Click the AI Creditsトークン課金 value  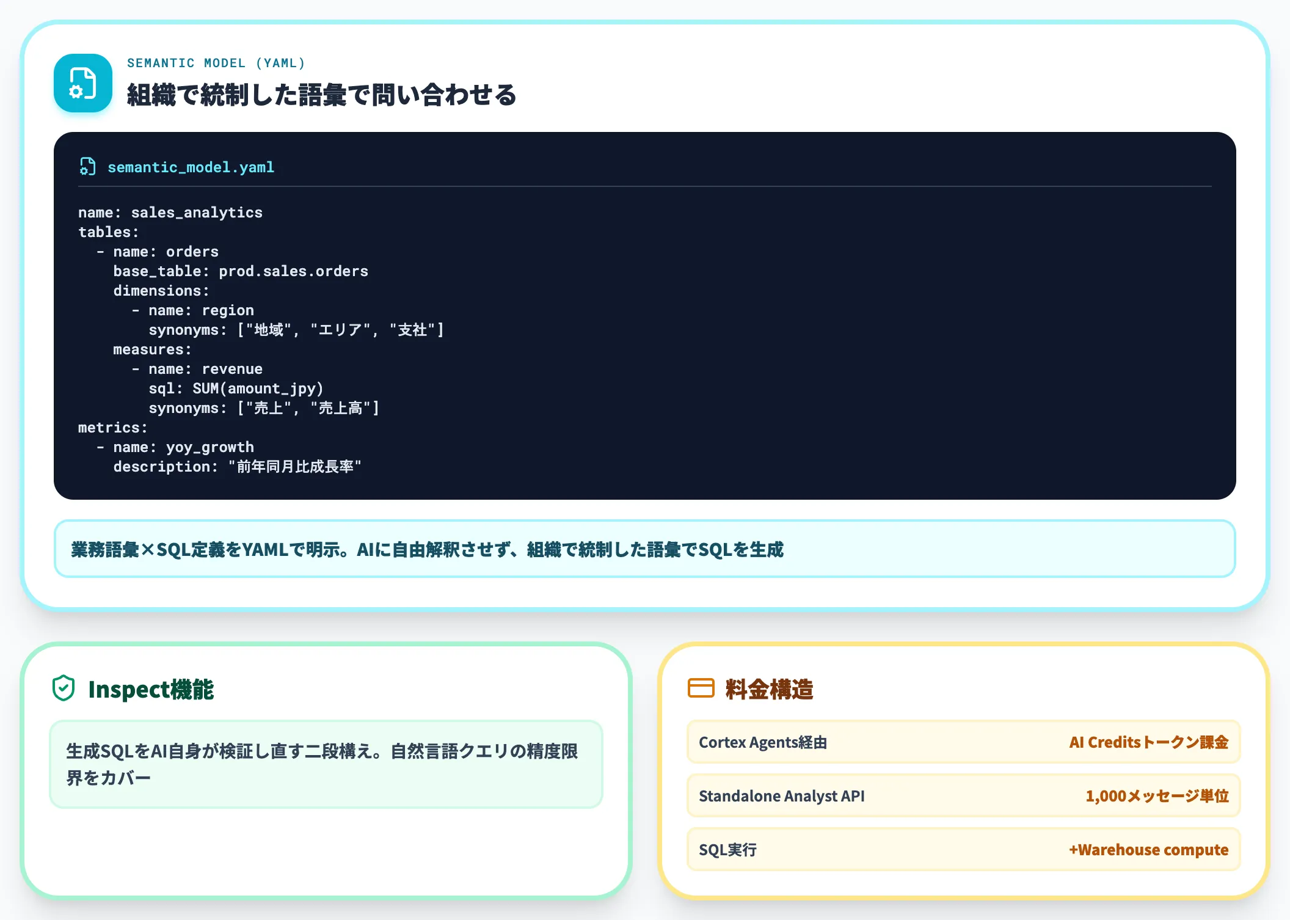point(1148,742)
